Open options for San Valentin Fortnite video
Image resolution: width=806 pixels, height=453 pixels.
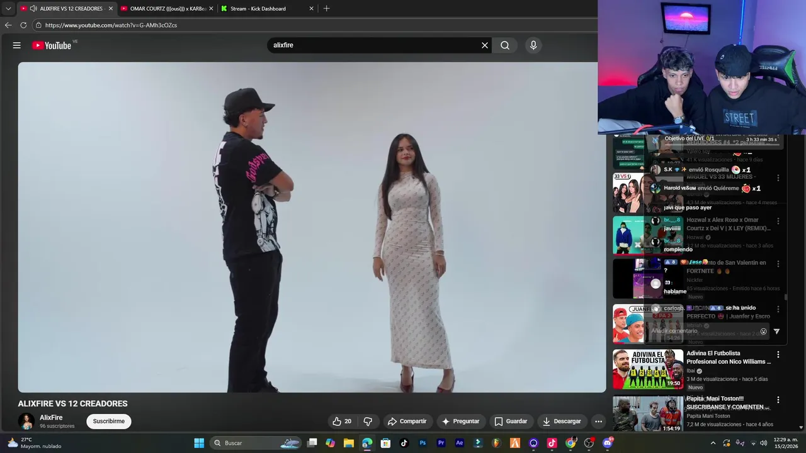point(778,264)
